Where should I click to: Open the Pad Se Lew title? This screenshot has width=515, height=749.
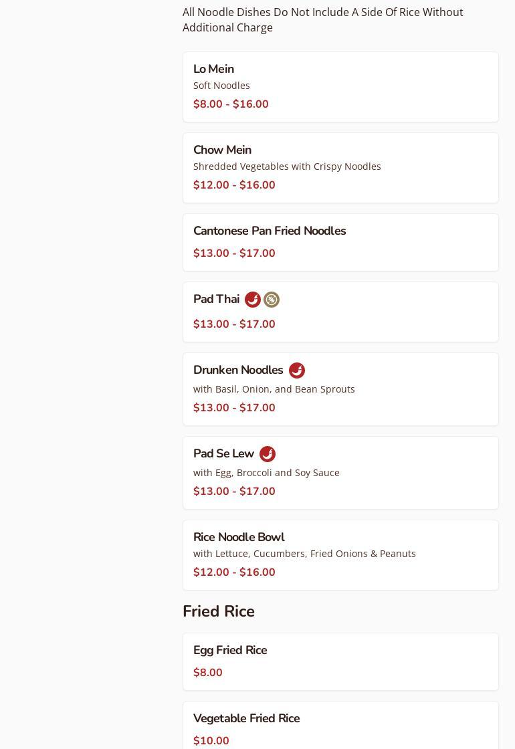[x=223, y=453]
